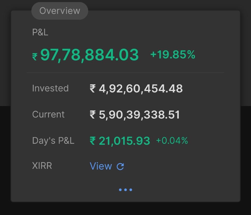Image resolution: width=251 pixels, height=215 pixels.
Task: Click the green rupee symbol beside 97,78,884.03
Action: (x=35, y=57)
